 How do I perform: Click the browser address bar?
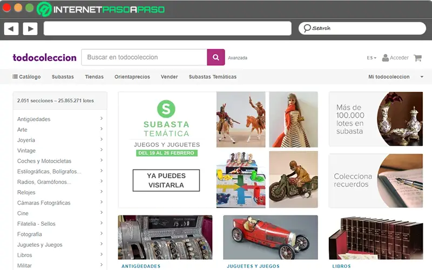167,29
